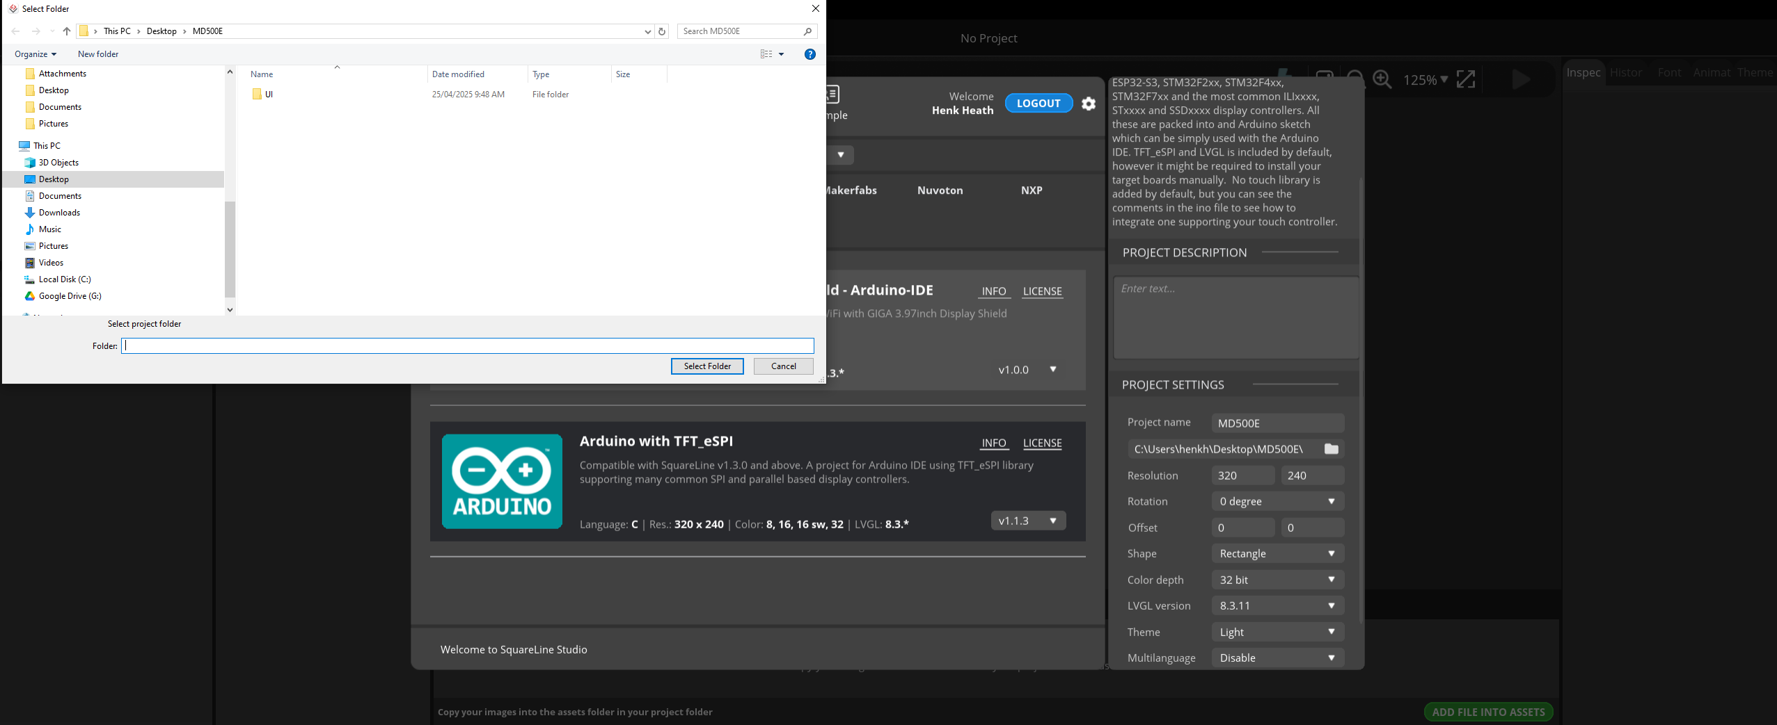
Task: Open 3D Objects in the tree
Action: [x=58, y=163]
